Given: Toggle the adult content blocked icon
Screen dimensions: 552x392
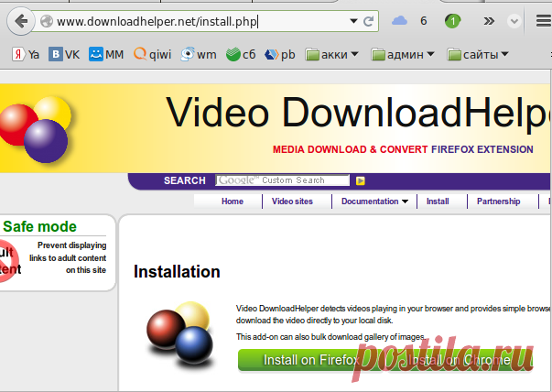Looking at the screenshot, I should coord(10,261).
